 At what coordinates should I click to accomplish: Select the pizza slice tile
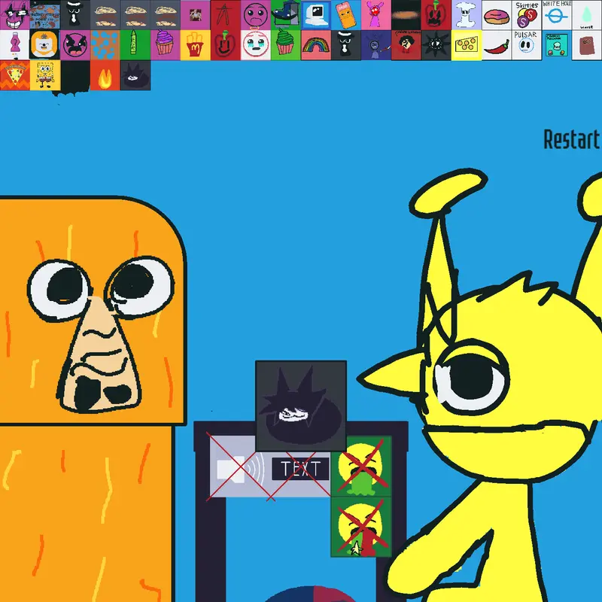coord(14,75)
